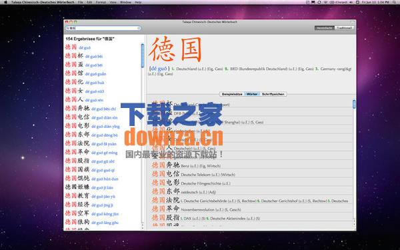
Task: Select result 德国法院 in the left list
Action: pos(91,143)
